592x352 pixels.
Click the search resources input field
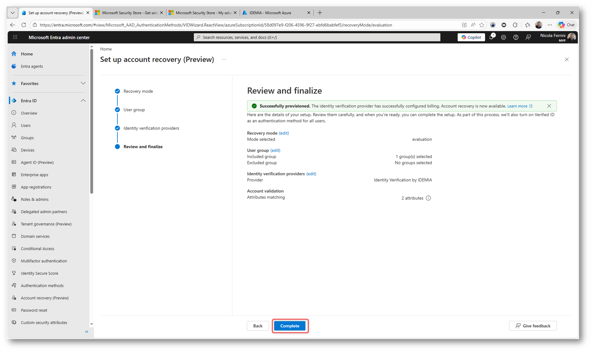pyautogui.click(x=317, y=37)
